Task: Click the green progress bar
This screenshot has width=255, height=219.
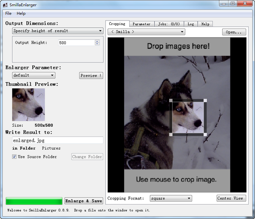Action: tap(34, 201)
